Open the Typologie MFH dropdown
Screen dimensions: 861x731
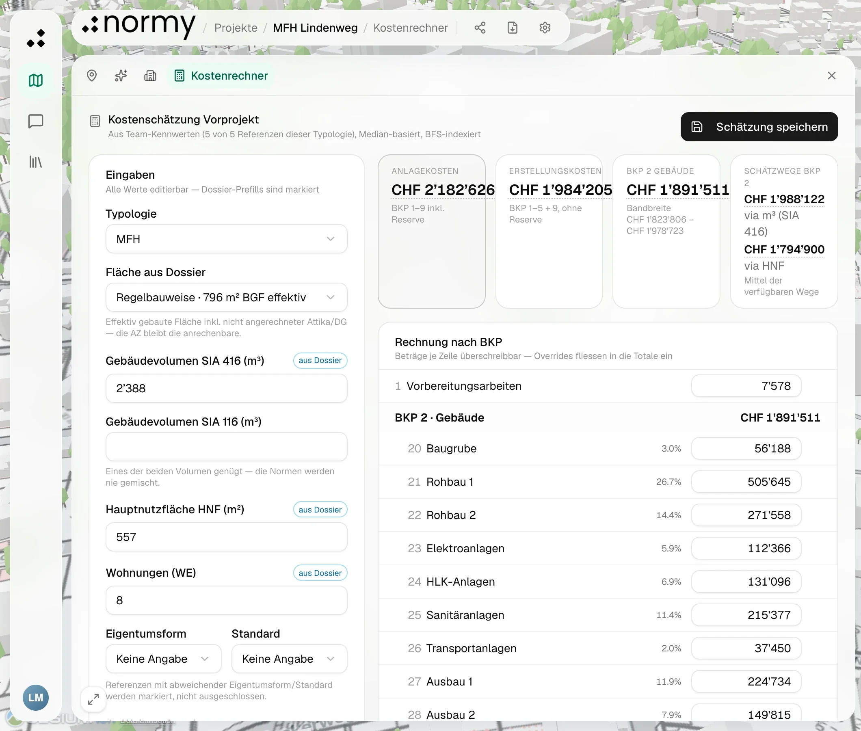point(226,239)
